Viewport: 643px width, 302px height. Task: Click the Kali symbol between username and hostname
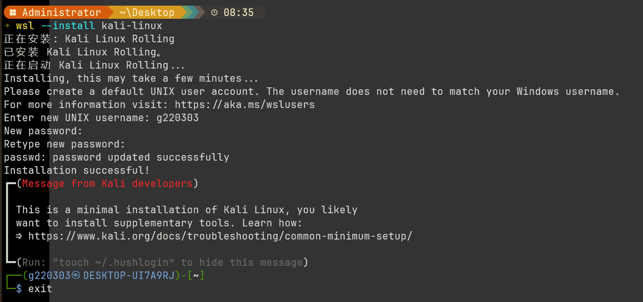[x=76, y=276]
